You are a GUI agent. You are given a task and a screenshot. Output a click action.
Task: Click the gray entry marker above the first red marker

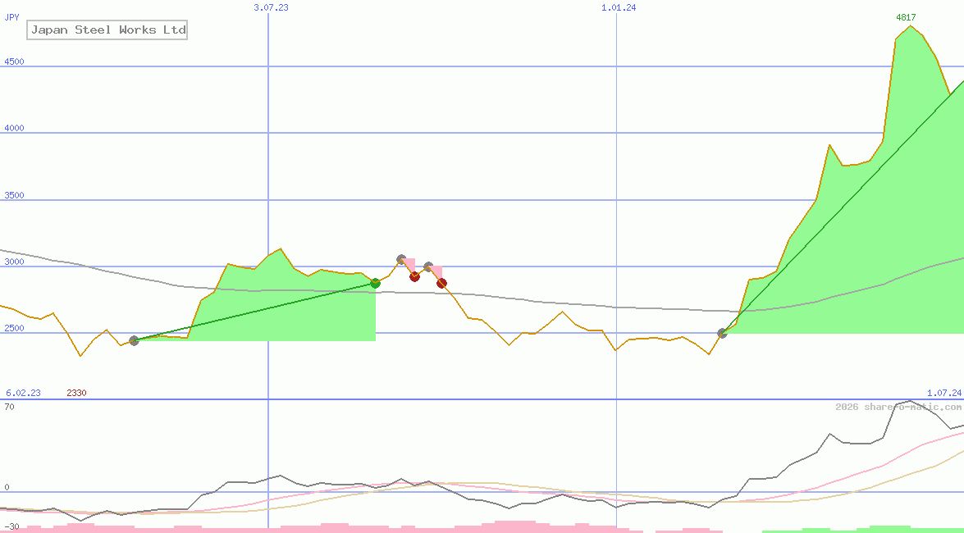tap(401, 259)
